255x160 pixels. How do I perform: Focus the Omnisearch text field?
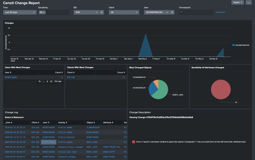tap(196, 12)
